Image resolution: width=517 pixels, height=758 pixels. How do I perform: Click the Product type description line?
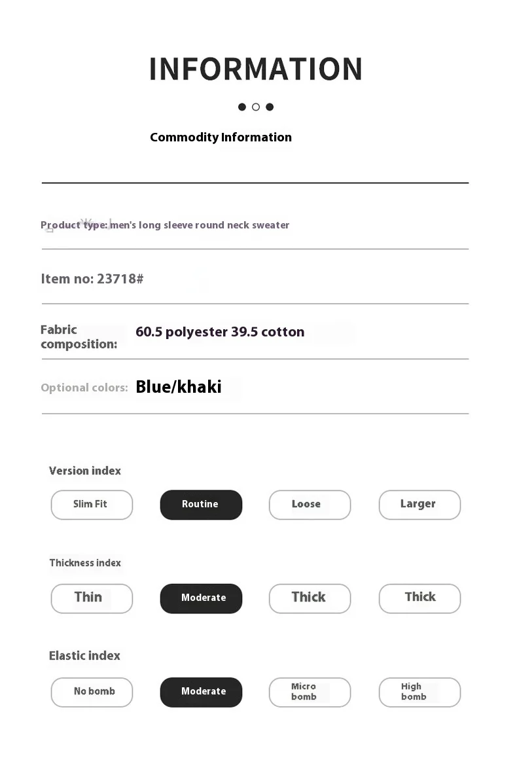(x=165, y=225)
